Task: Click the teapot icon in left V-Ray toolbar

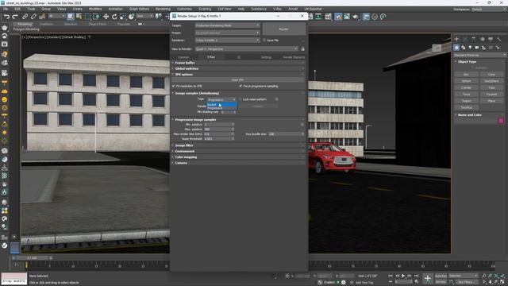Action: pyautogui.click(x=5, y=27)
